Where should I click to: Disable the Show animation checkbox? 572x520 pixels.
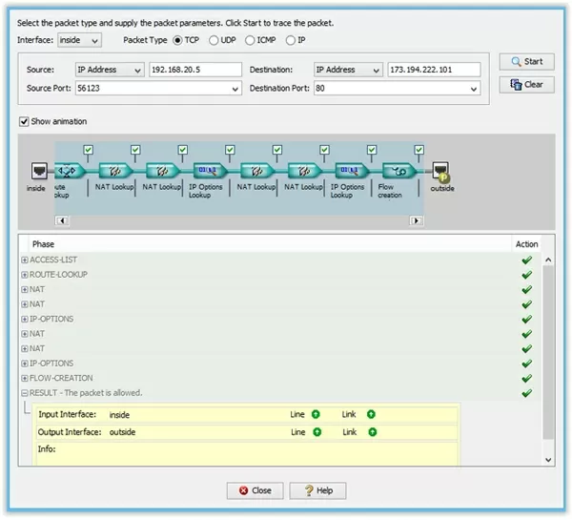[25, 121]
